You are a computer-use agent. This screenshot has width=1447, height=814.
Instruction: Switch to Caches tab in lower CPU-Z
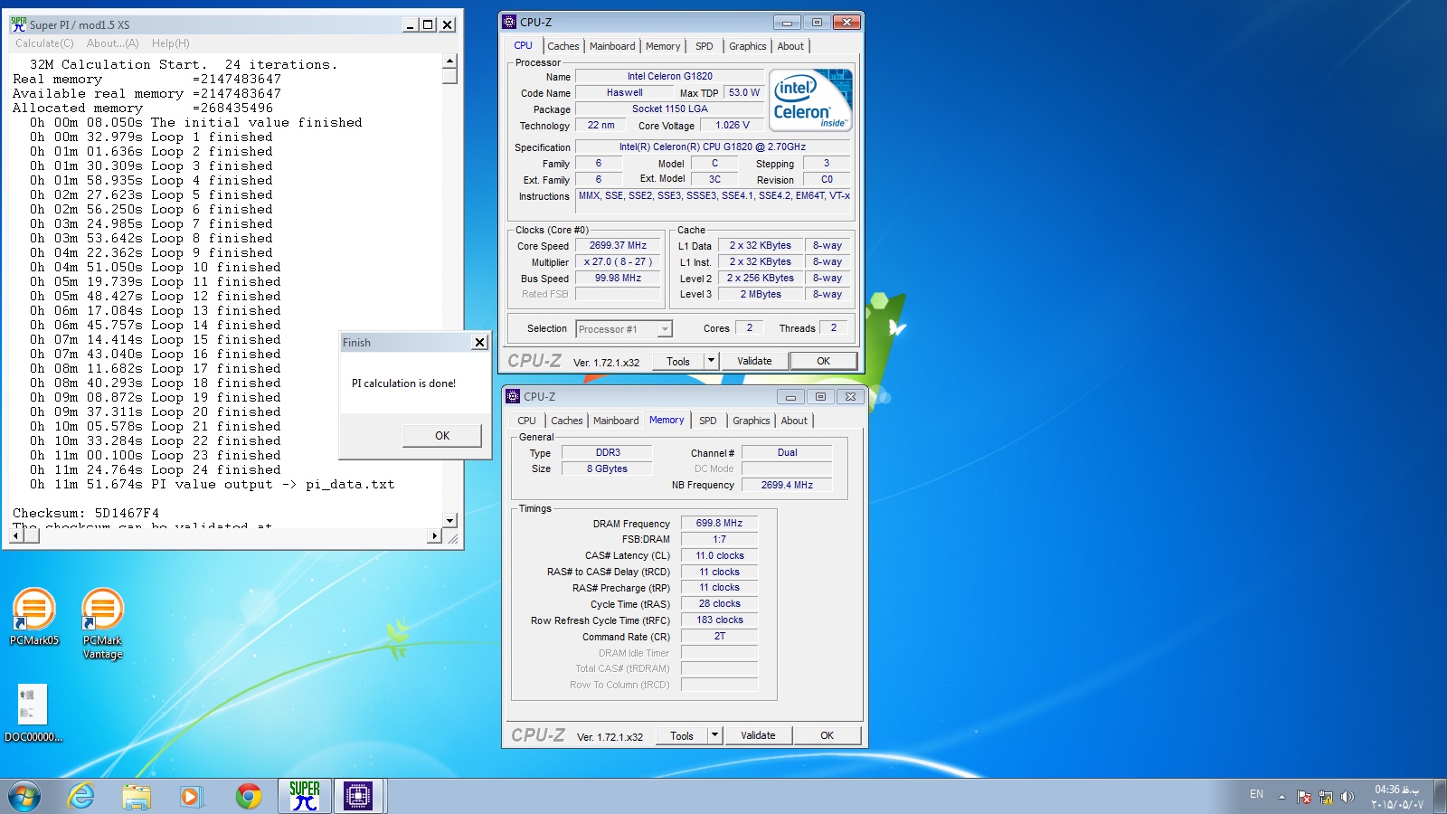[567, 421]
